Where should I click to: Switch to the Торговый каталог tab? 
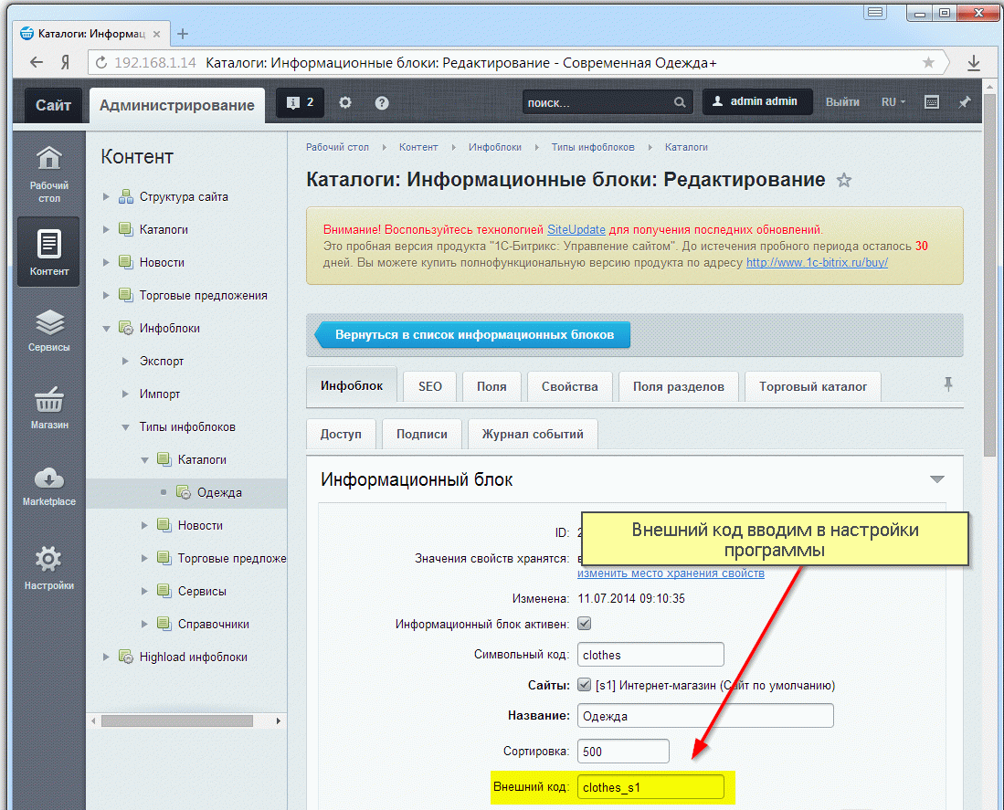tap(813, 386)
